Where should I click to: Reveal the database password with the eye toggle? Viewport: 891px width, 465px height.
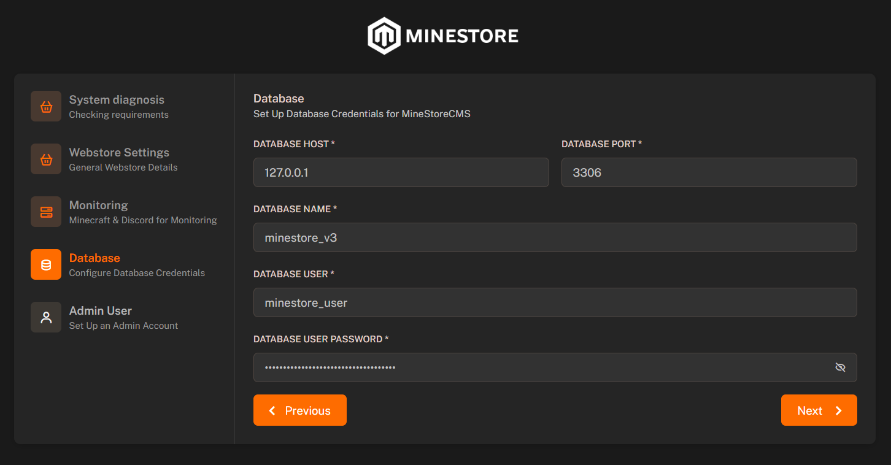(x=840, y=367)
